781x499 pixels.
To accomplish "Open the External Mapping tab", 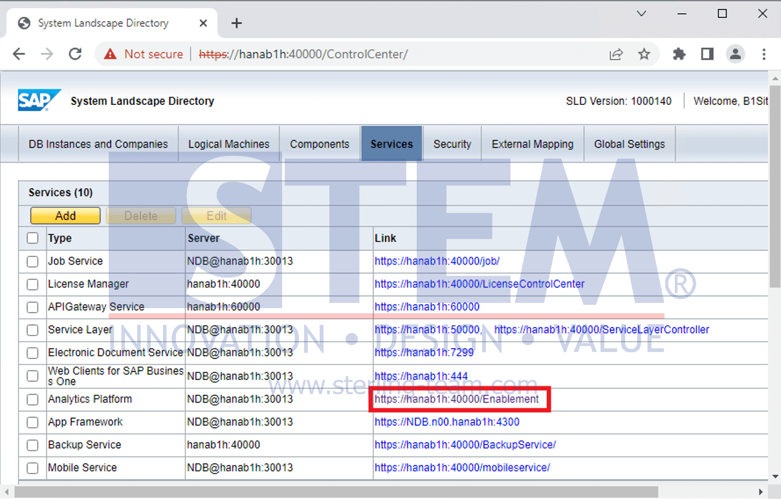I will pyautogui.click(x=533, y=144).
